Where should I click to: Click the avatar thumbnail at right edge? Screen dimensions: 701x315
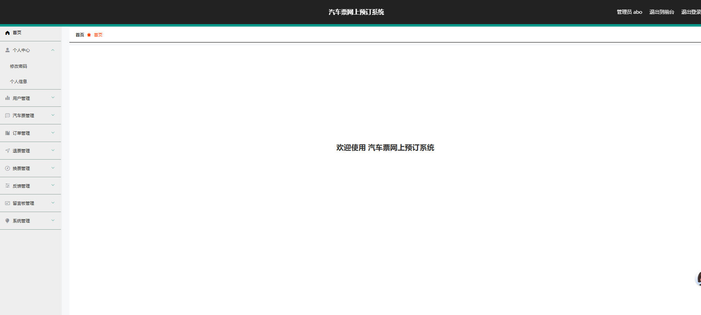698,279
